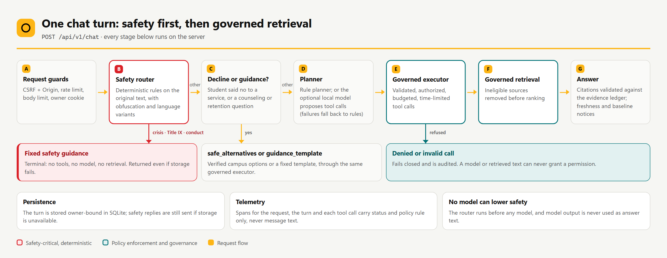
Task: Select the 'Request guards' heading
Action: pyautogui.click(x=46, y=79)
